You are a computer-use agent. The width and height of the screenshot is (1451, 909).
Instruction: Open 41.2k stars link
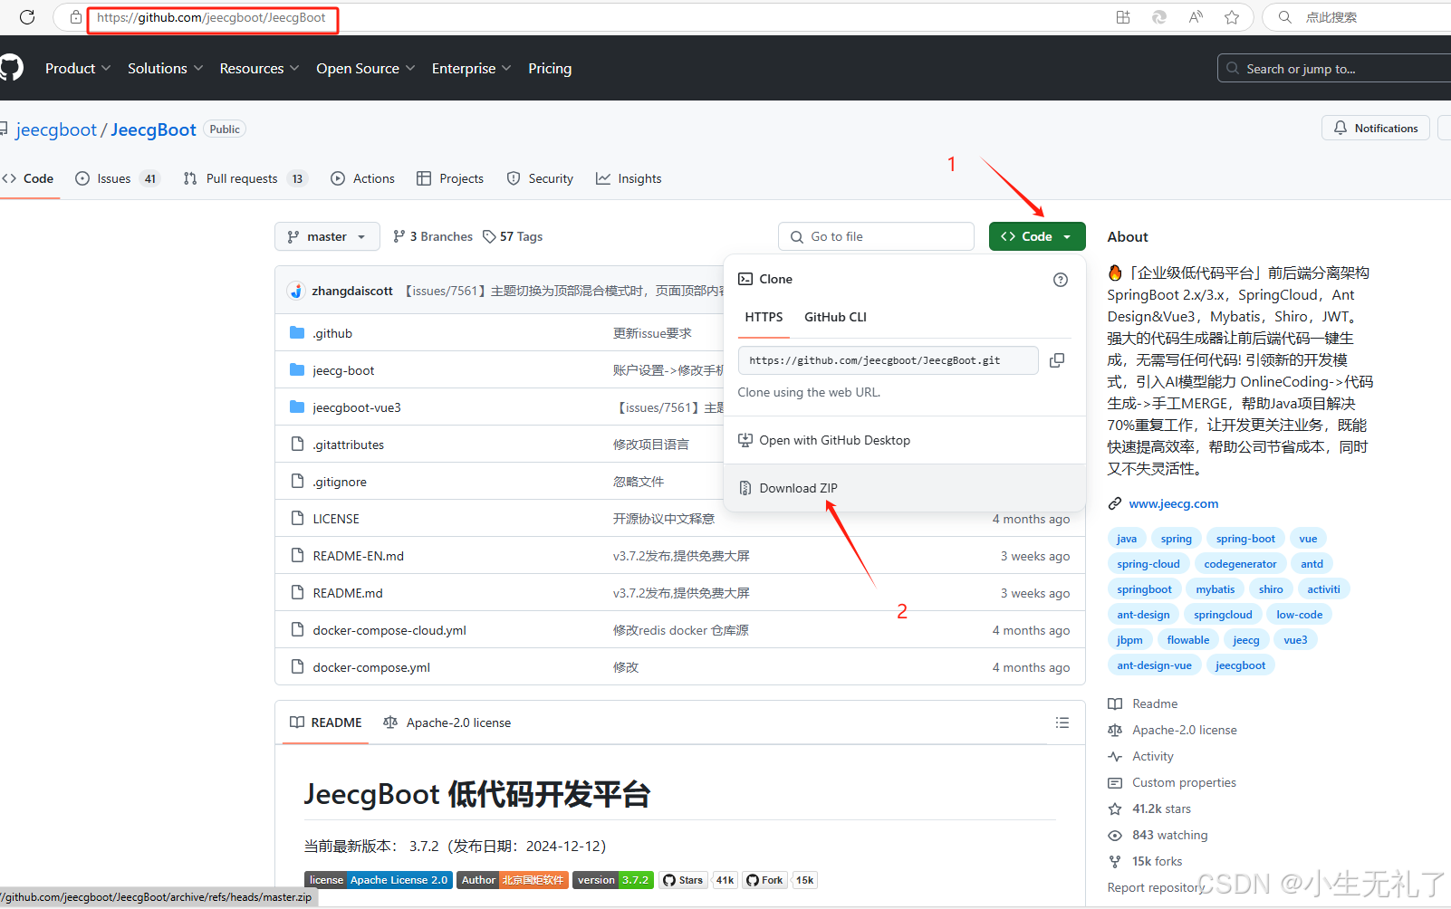[x=1161, y=809]
